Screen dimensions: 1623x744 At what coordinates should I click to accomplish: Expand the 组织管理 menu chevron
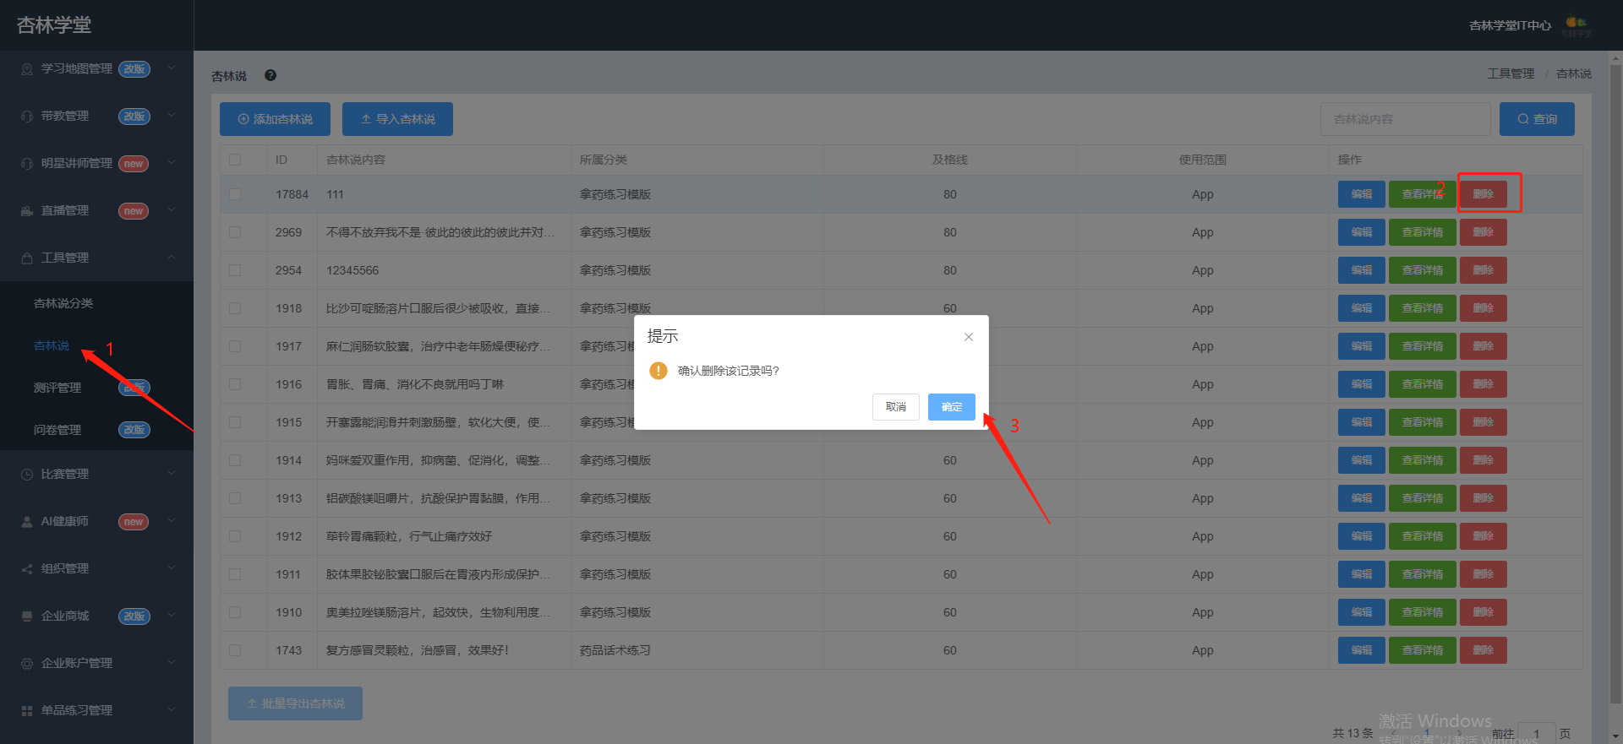tap(172, 568)
